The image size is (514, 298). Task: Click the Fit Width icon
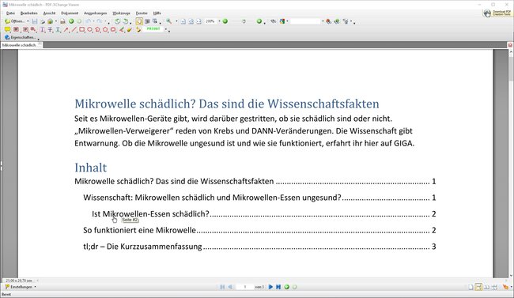click(198, 21)
